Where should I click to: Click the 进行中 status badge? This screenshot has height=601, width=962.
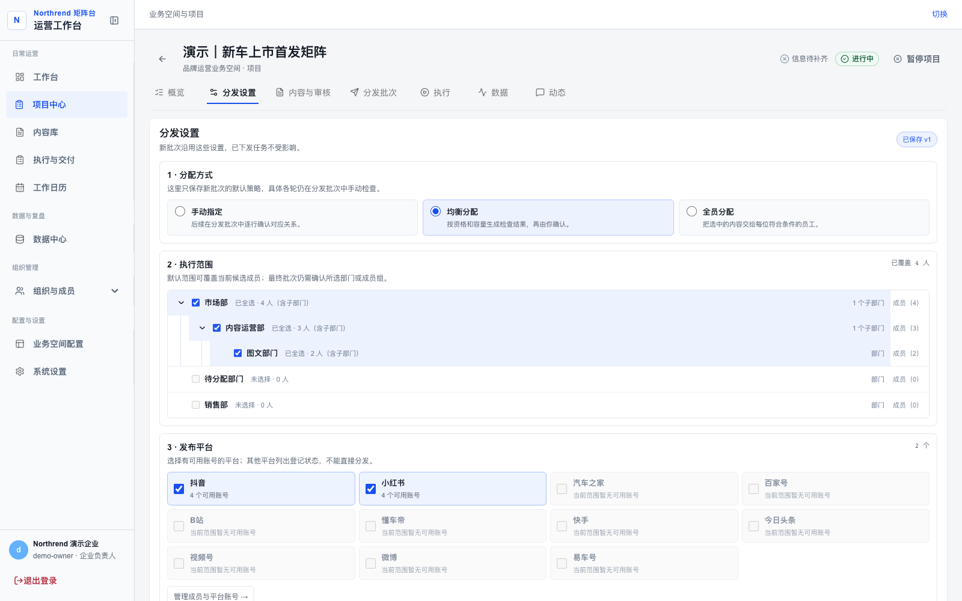click(857, 59)
